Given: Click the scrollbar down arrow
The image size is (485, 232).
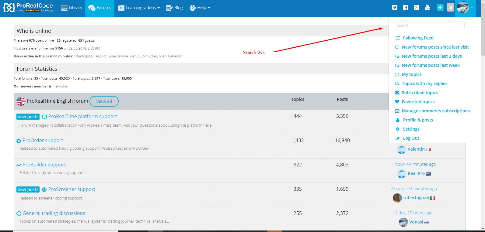Looking at the screenshot, I should pos(483,228).
